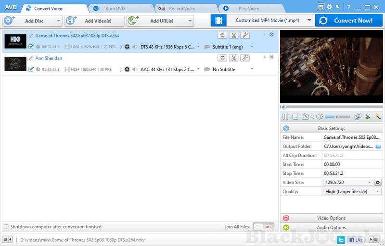
Task: Click the rename pencil icon beside Ann Sheridan
Action: (31, 58)
